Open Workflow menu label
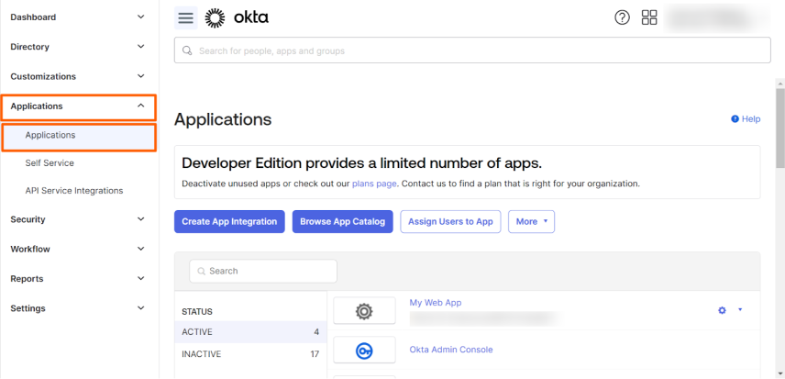Image resolution: width=785 pixels, height=379 pixels. (30, 249)
